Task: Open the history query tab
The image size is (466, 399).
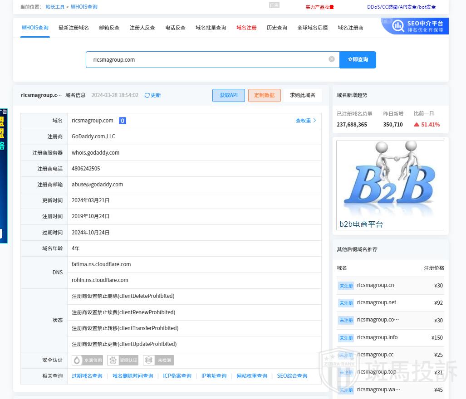Action: pos(277,28)
